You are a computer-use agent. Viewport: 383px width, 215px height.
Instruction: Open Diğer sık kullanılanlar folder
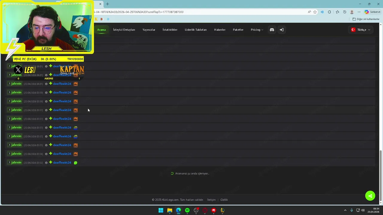(x=366, y=19)
